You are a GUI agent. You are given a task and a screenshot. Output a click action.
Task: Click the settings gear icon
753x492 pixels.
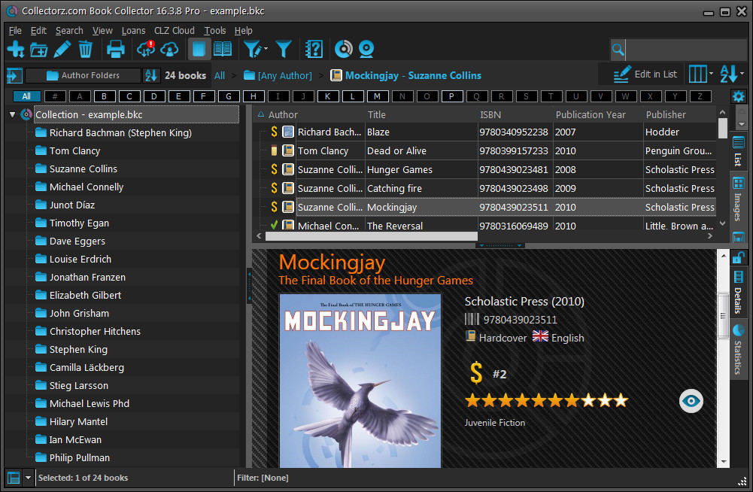pyautogui.click(x=738, y=96)
